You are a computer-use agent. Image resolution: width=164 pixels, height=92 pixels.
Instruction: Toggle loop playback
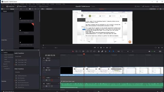click(x=110, y=48)
